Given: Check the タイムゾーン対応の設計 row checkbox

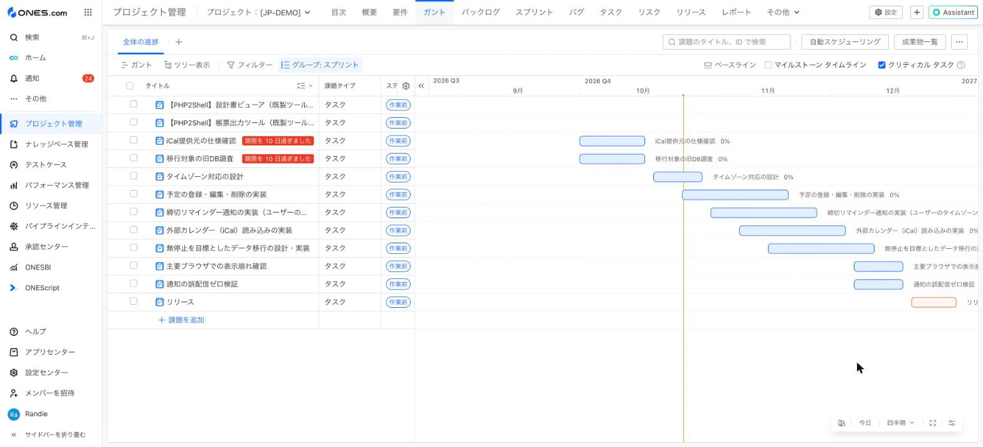Looking at the screenshot, I should pos(134,176).
